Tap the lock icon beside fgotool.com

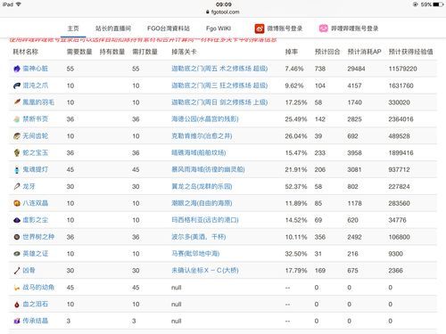208,12
